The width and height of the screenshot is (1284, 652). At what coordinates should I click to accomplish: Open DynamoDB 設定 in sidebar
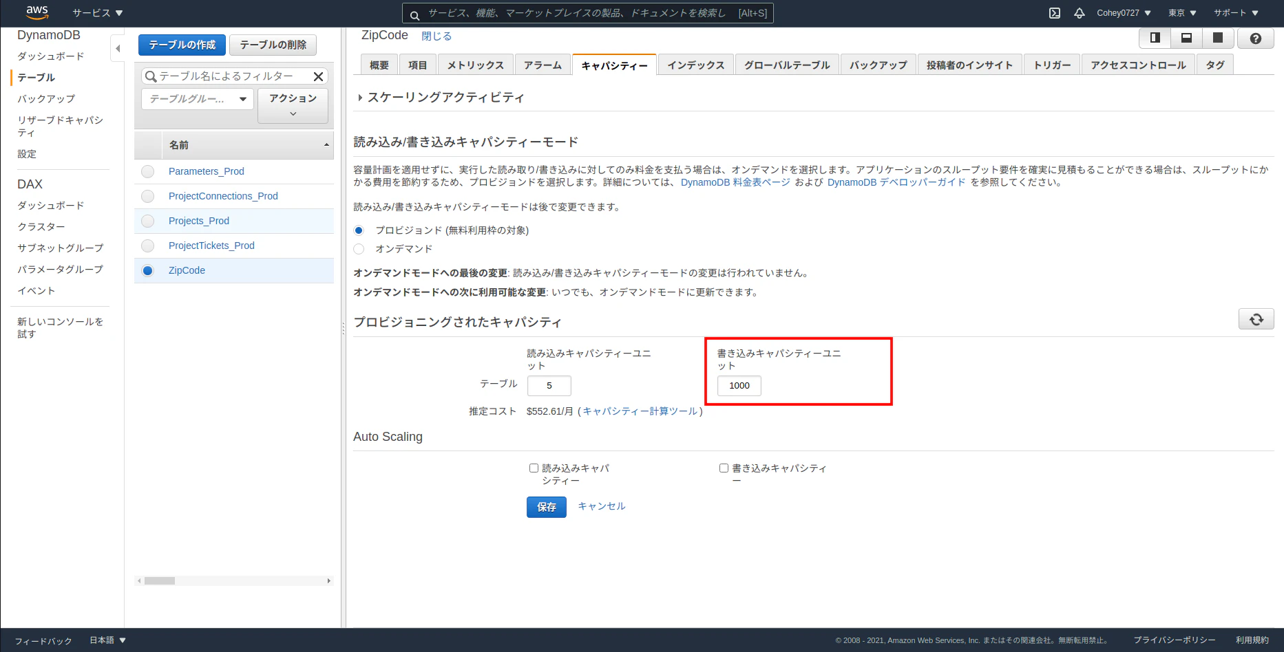(x=27, y=154)
